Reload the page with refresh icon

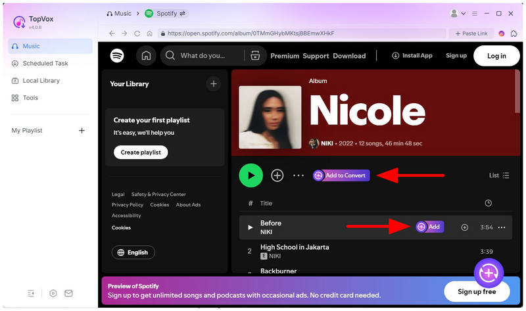[x=137, y=34]
